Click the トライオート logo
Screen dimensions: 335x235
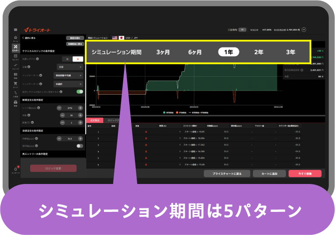(x=38, y=30)
